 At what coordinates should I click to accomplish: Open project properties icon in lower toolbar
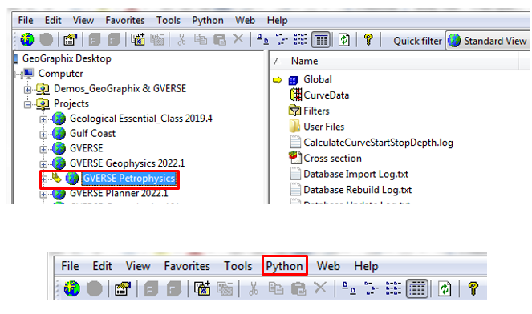pos(123,288)
